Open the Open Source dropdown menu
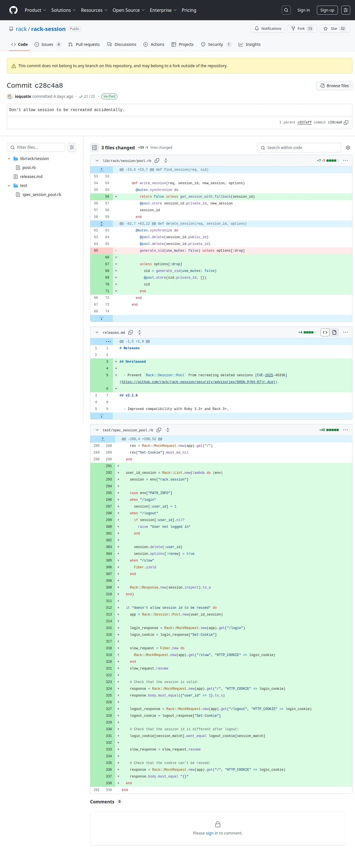Image resolution: width=355 pixels, height=852 pixels. 129,10
